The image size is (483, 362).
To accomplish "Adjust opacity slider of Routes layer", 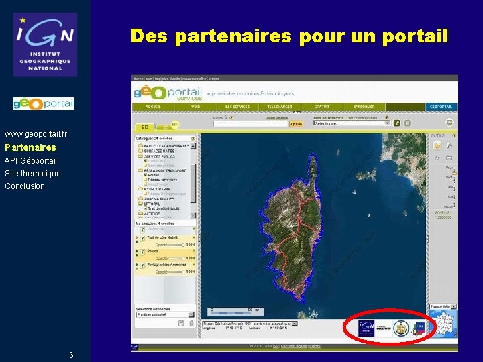I will pos(176,258).
